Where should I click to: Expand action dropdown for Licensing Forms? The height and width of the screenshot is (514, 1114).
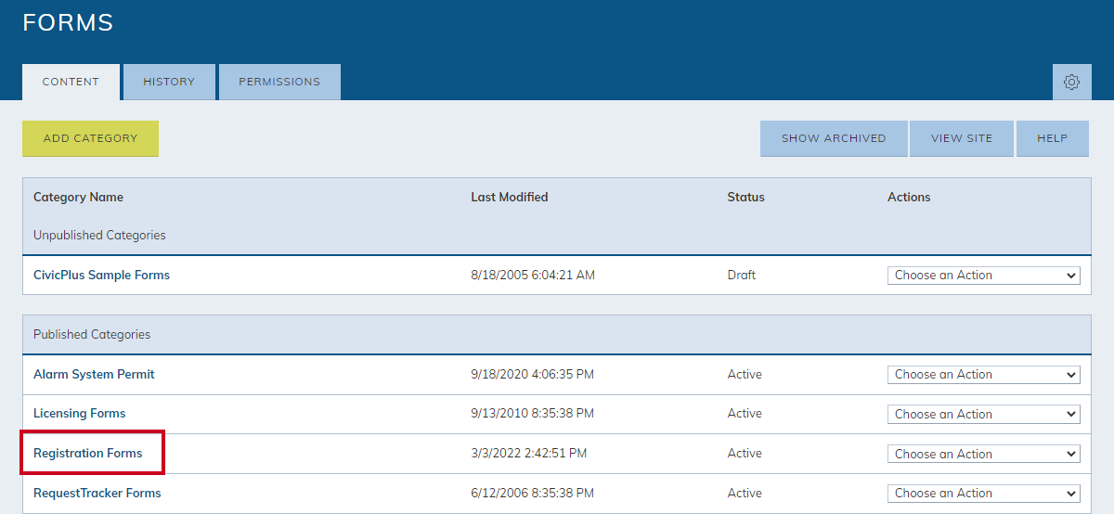pyautogui.click(x=984, y=414)
